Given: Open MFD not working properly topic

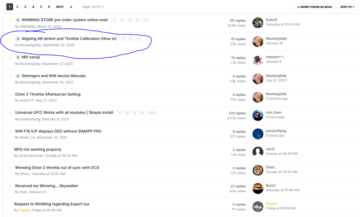Looking at the screenshot, I should point(38,149).
